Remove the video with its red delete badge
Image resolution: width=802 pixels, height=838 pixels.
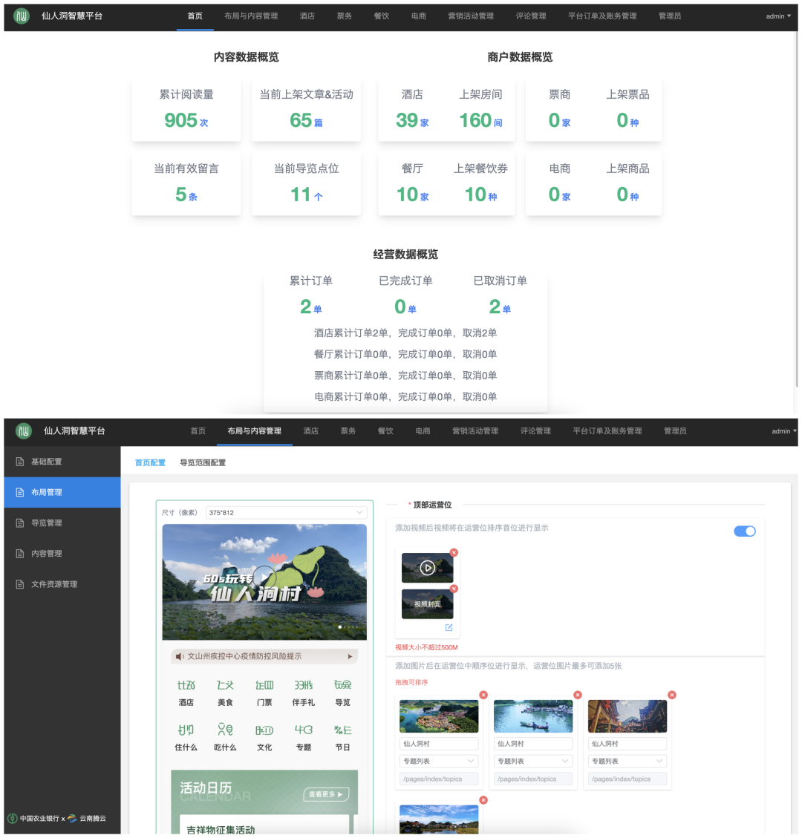[454, 552]
